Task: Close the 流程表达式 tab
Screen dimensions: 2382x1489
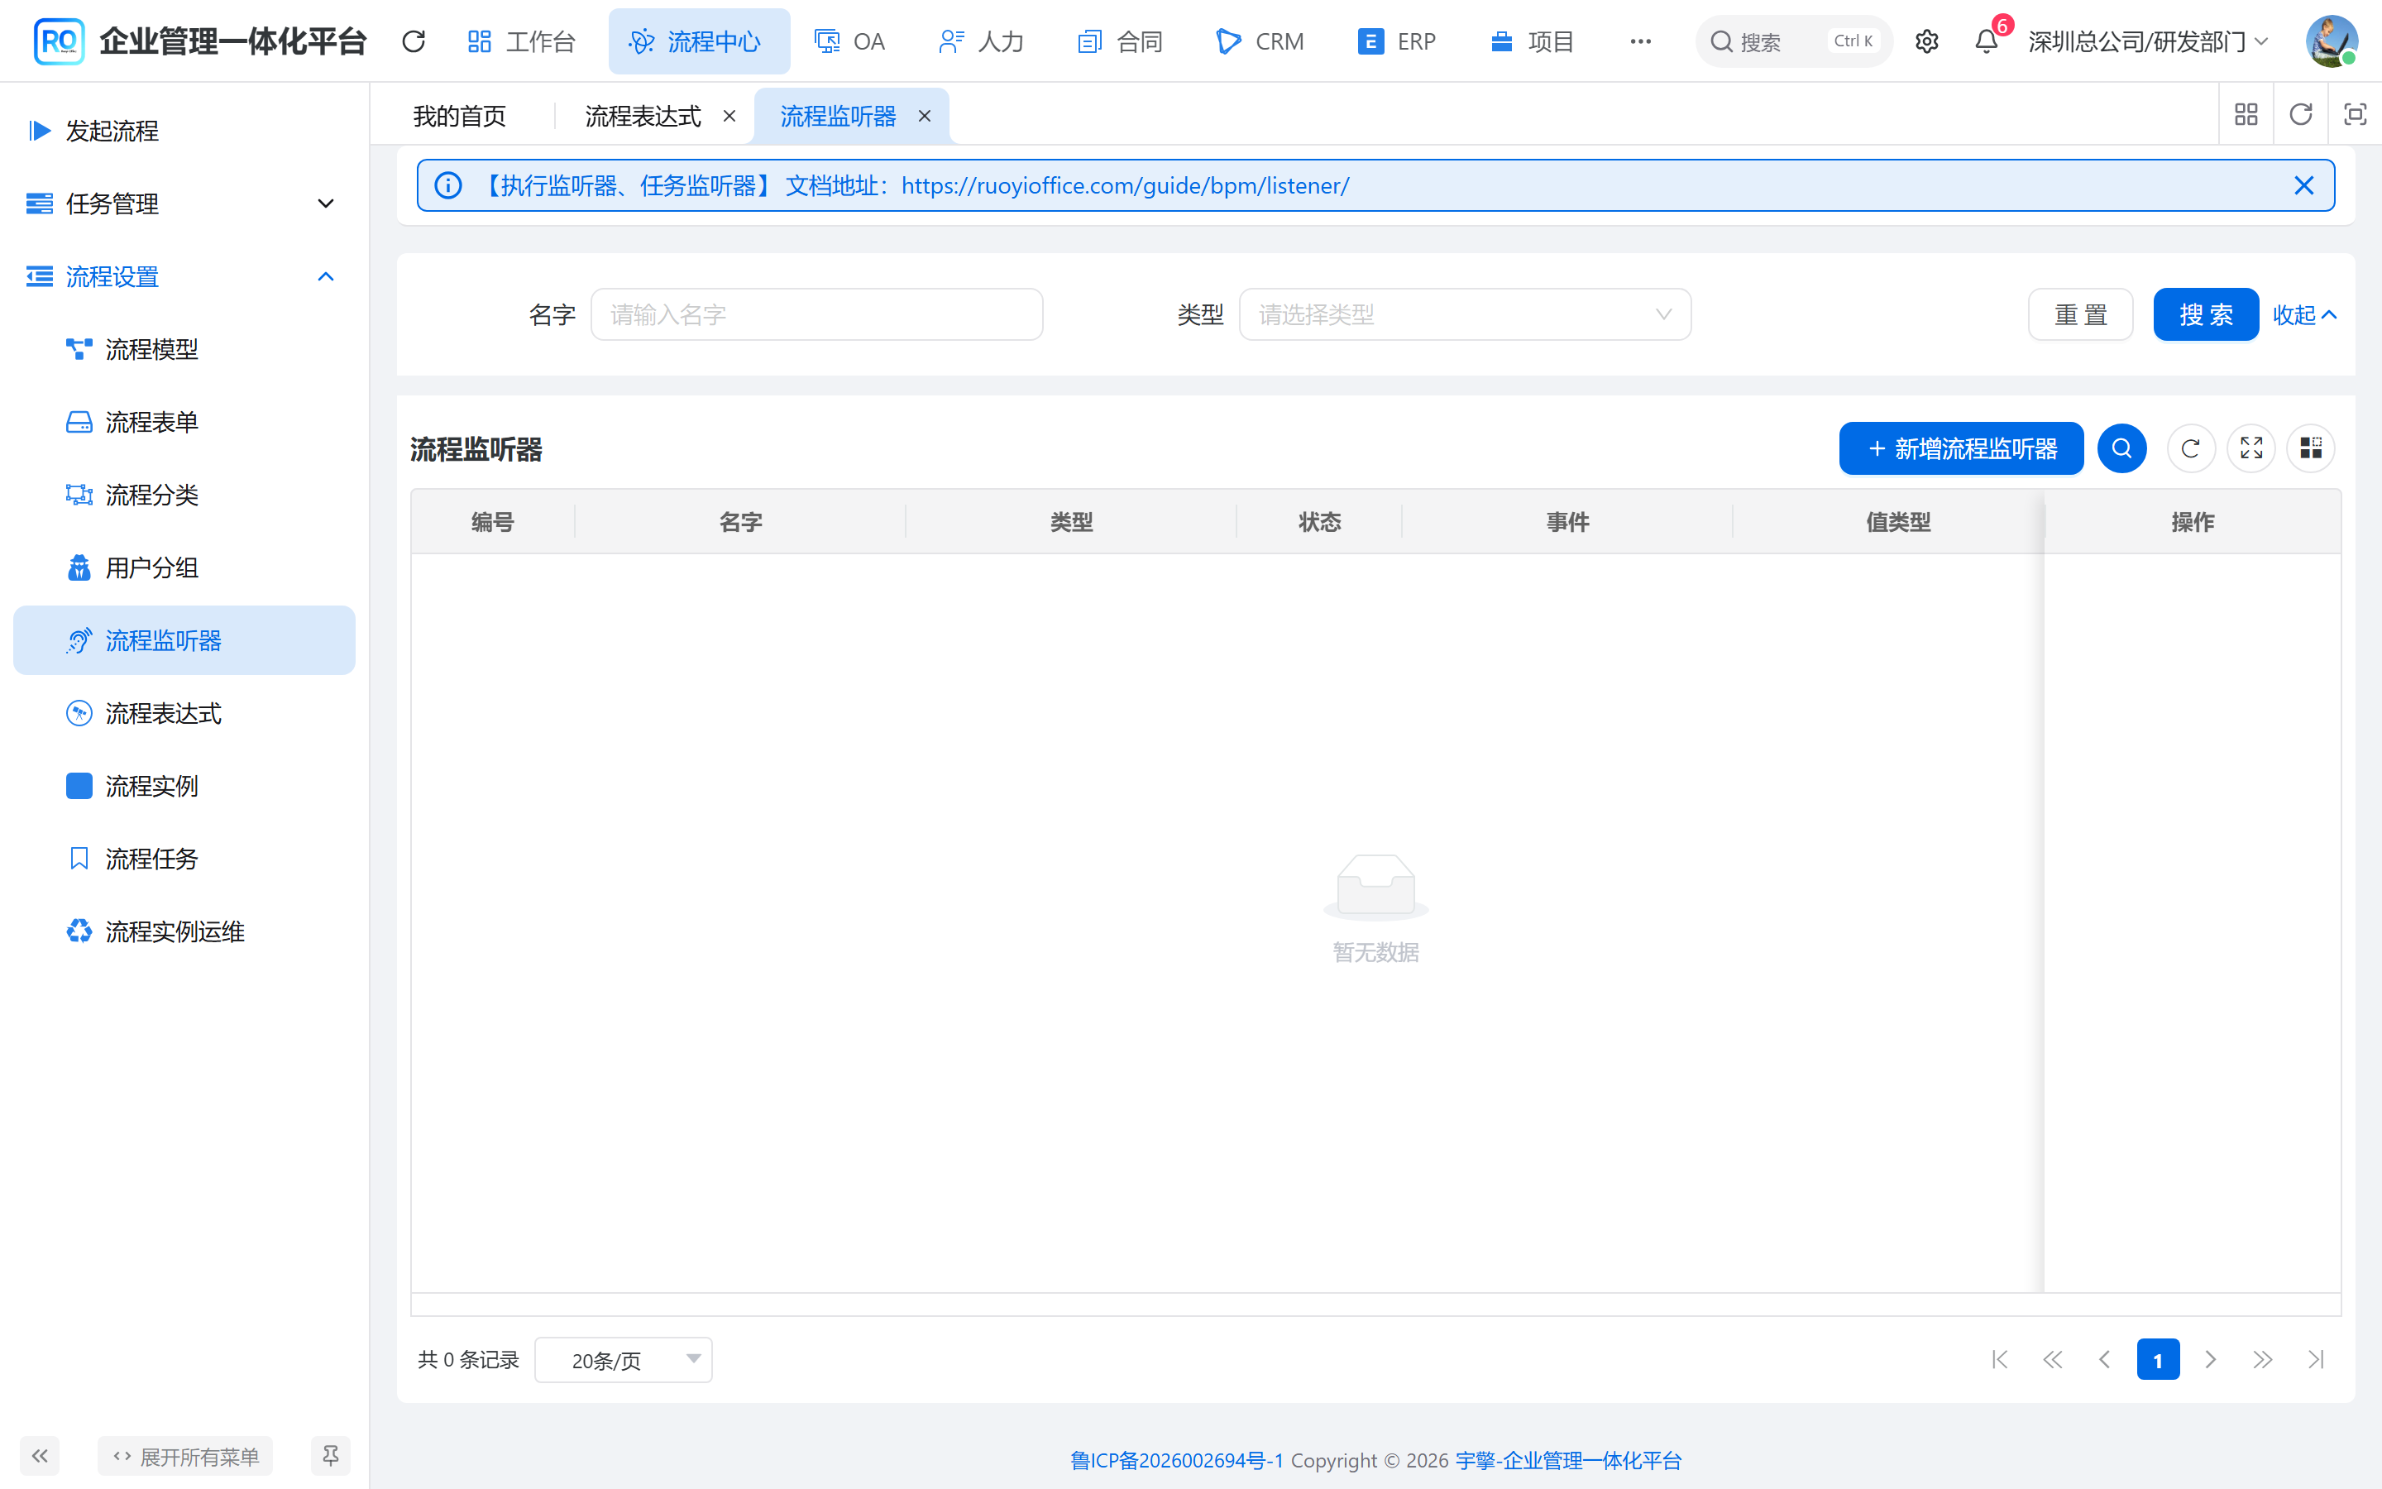Action: [729, 116]
